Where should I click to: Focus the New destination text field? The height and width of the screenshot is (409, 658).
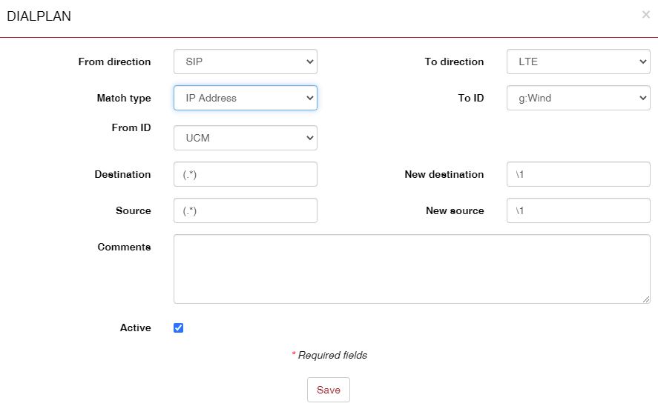[578, 175]
